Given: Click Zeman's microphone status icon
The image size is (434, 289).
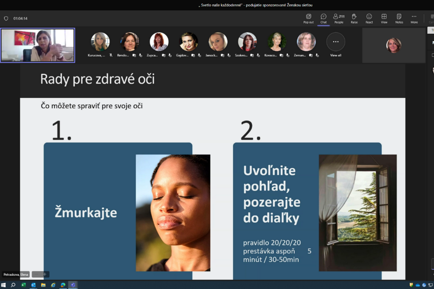Looking at the screenshot, I should tap(317, 55).
